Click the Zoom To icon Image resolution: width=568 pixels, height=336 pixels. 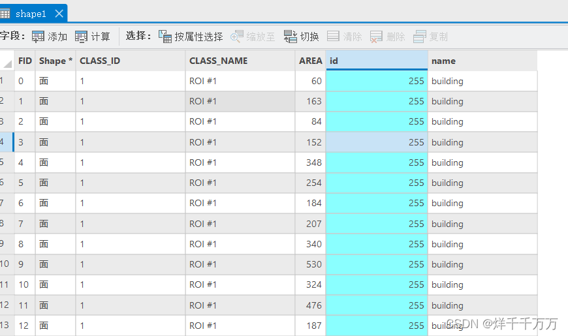coord(237,37)
